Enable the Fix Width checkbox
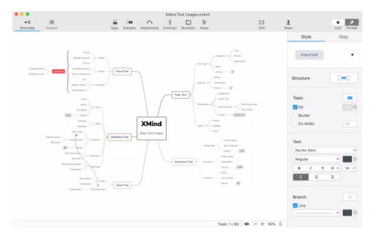The width and height of the screenshot is (378, 248). [295, 124]
